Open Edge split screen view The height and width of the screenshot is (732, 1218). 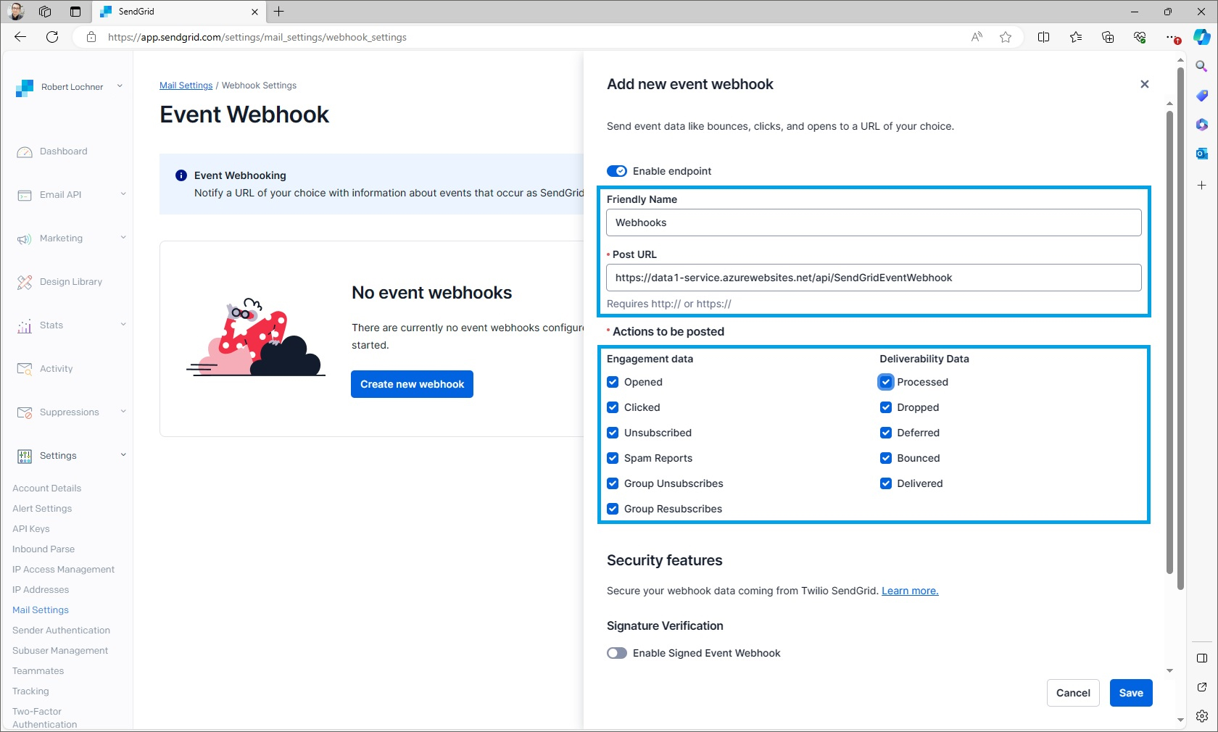point(1043,37)
